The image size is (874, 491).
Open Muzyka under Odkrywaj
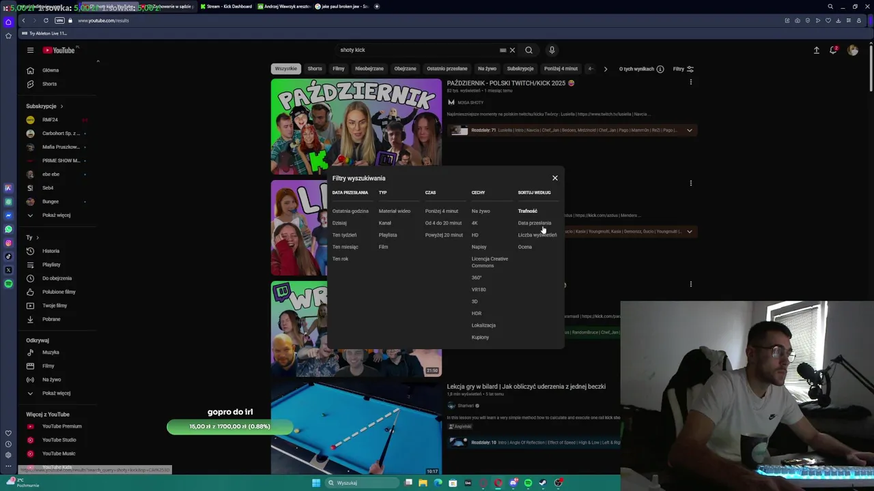point(51,353)
